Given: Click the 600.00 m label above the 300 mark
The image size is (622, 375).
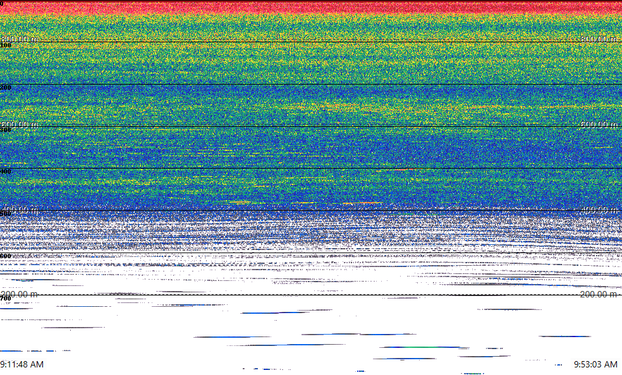Looking at the screenshot, I should click(19, 124).
